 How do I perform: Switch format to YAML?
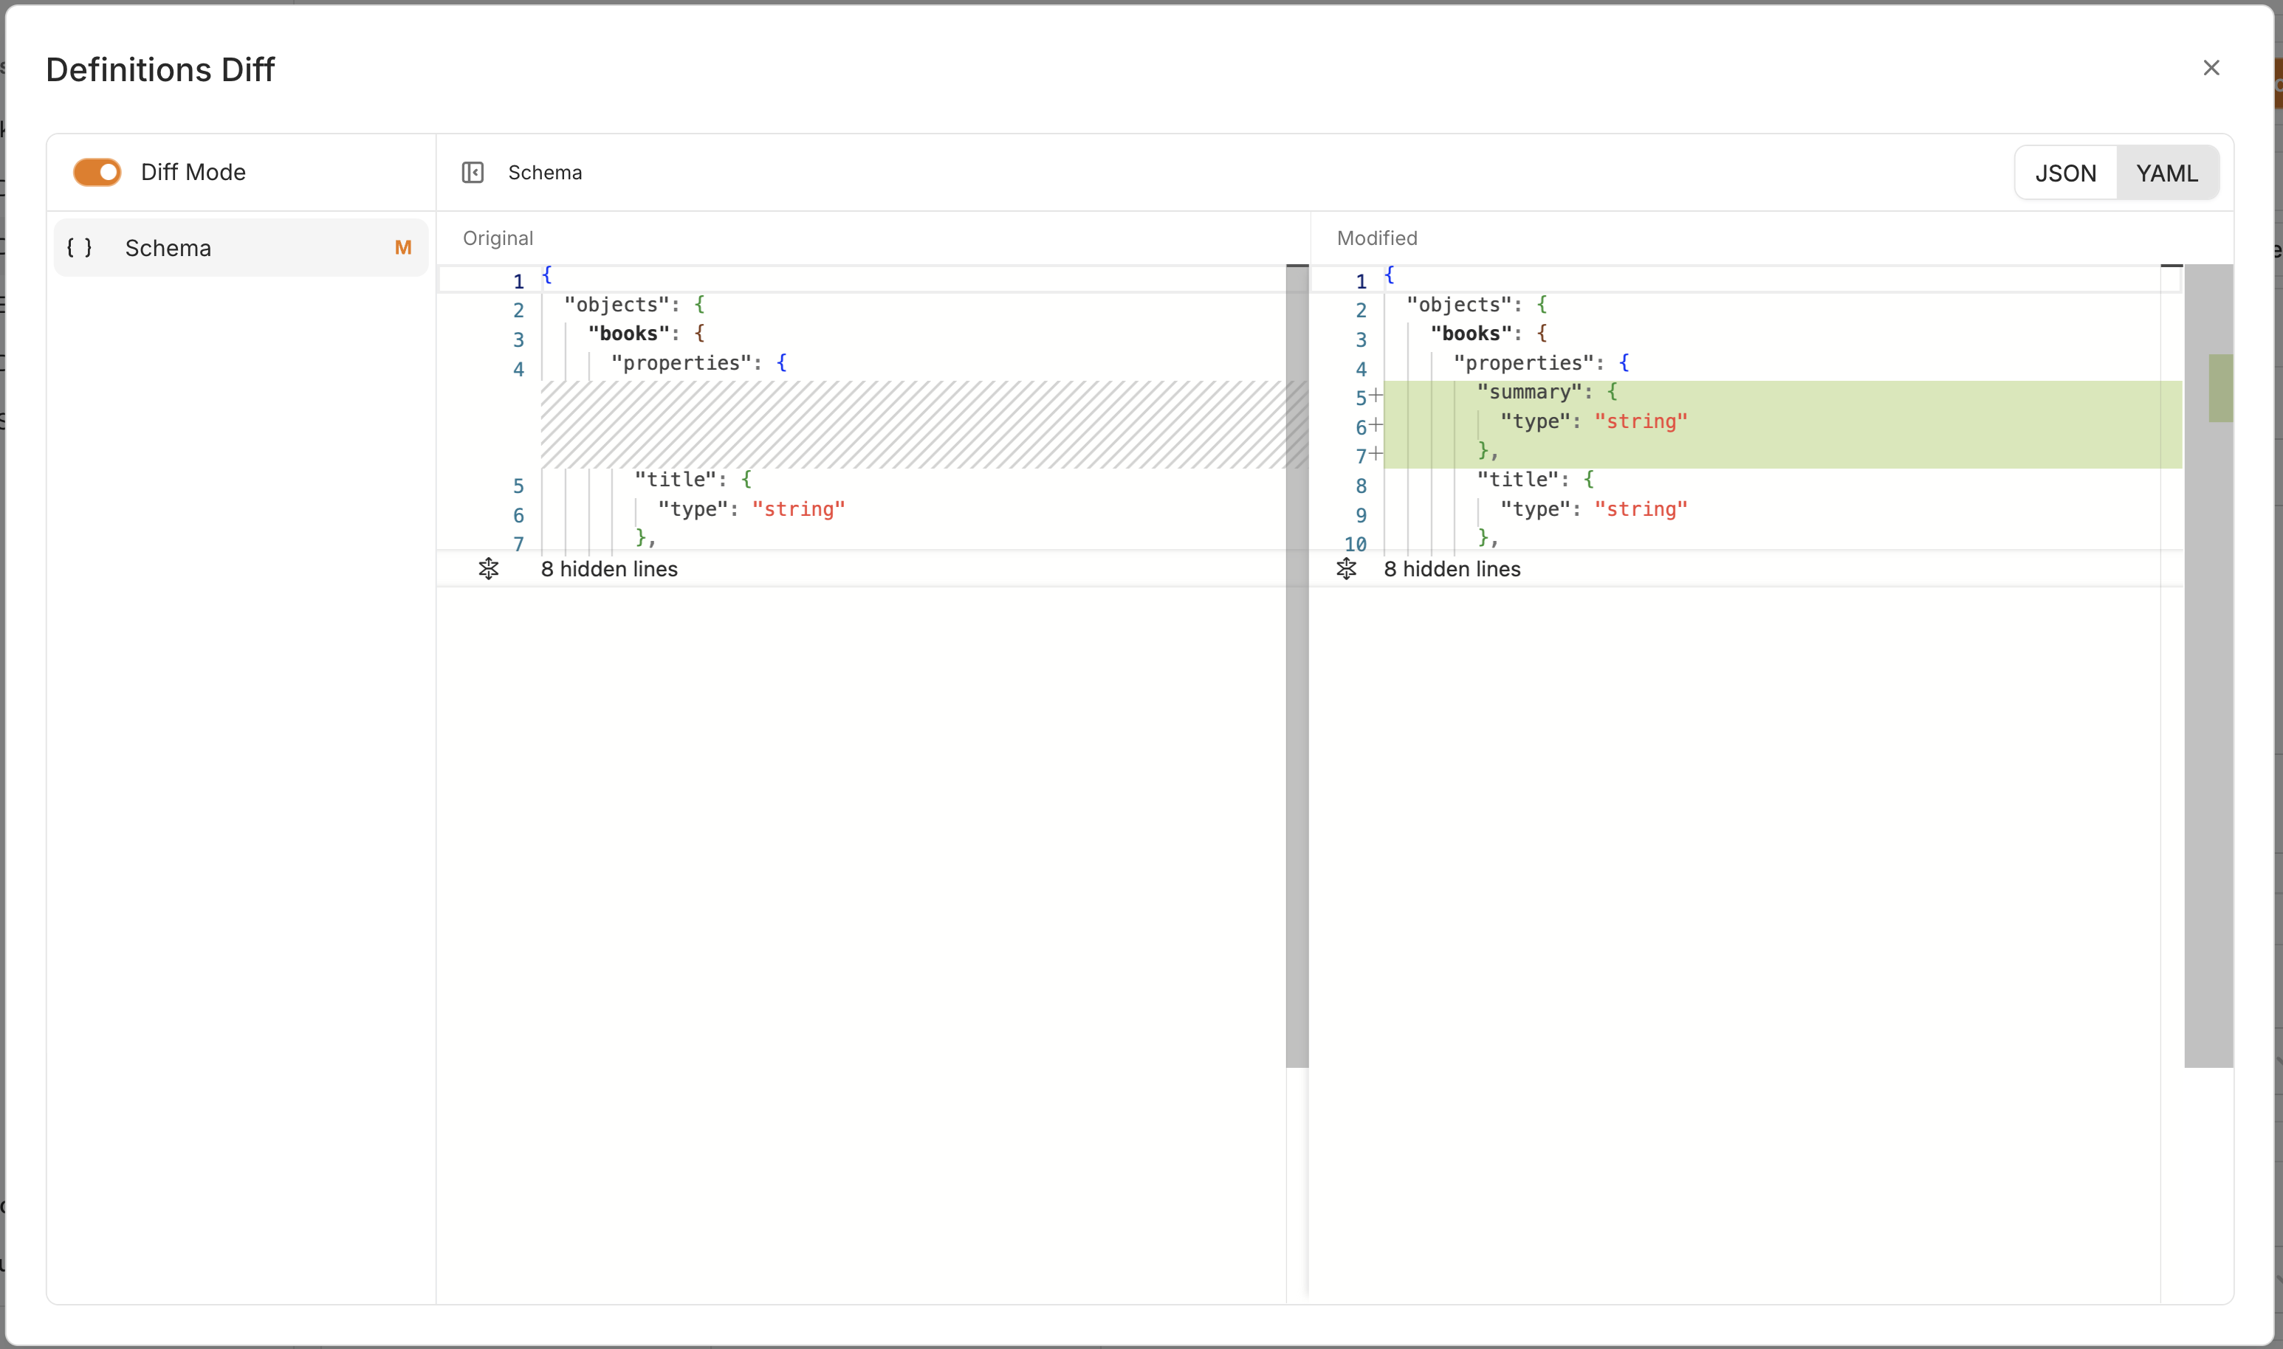pyautogui.click(x=2166, y=173)
